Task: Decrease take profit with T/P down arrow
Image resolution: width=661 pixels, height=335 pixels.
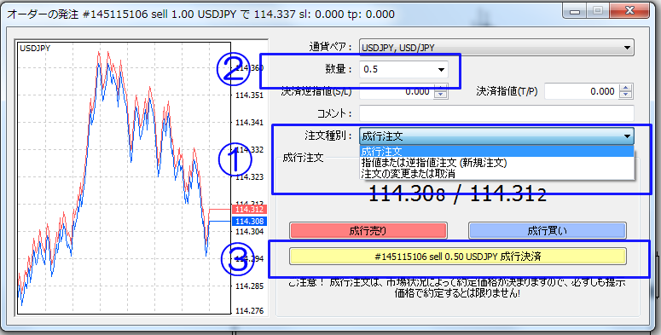Action: pyautogui.click(x=625, y=95)
